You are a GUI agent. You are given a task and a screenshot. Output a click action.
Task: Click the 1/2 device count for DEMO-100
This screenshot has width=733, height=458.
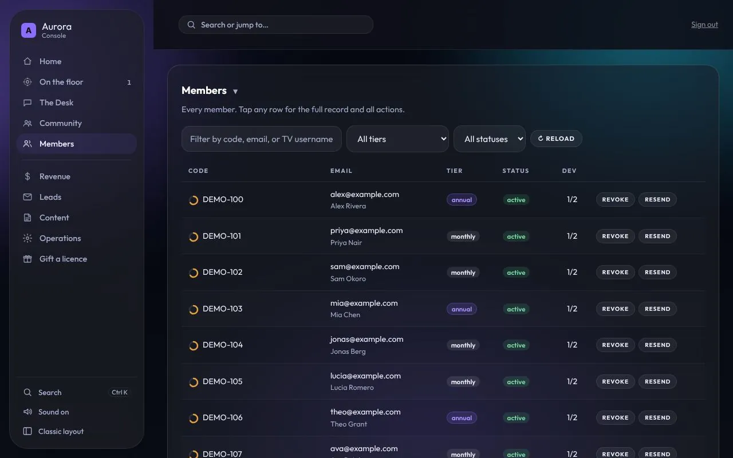click(x=572, y=200)
